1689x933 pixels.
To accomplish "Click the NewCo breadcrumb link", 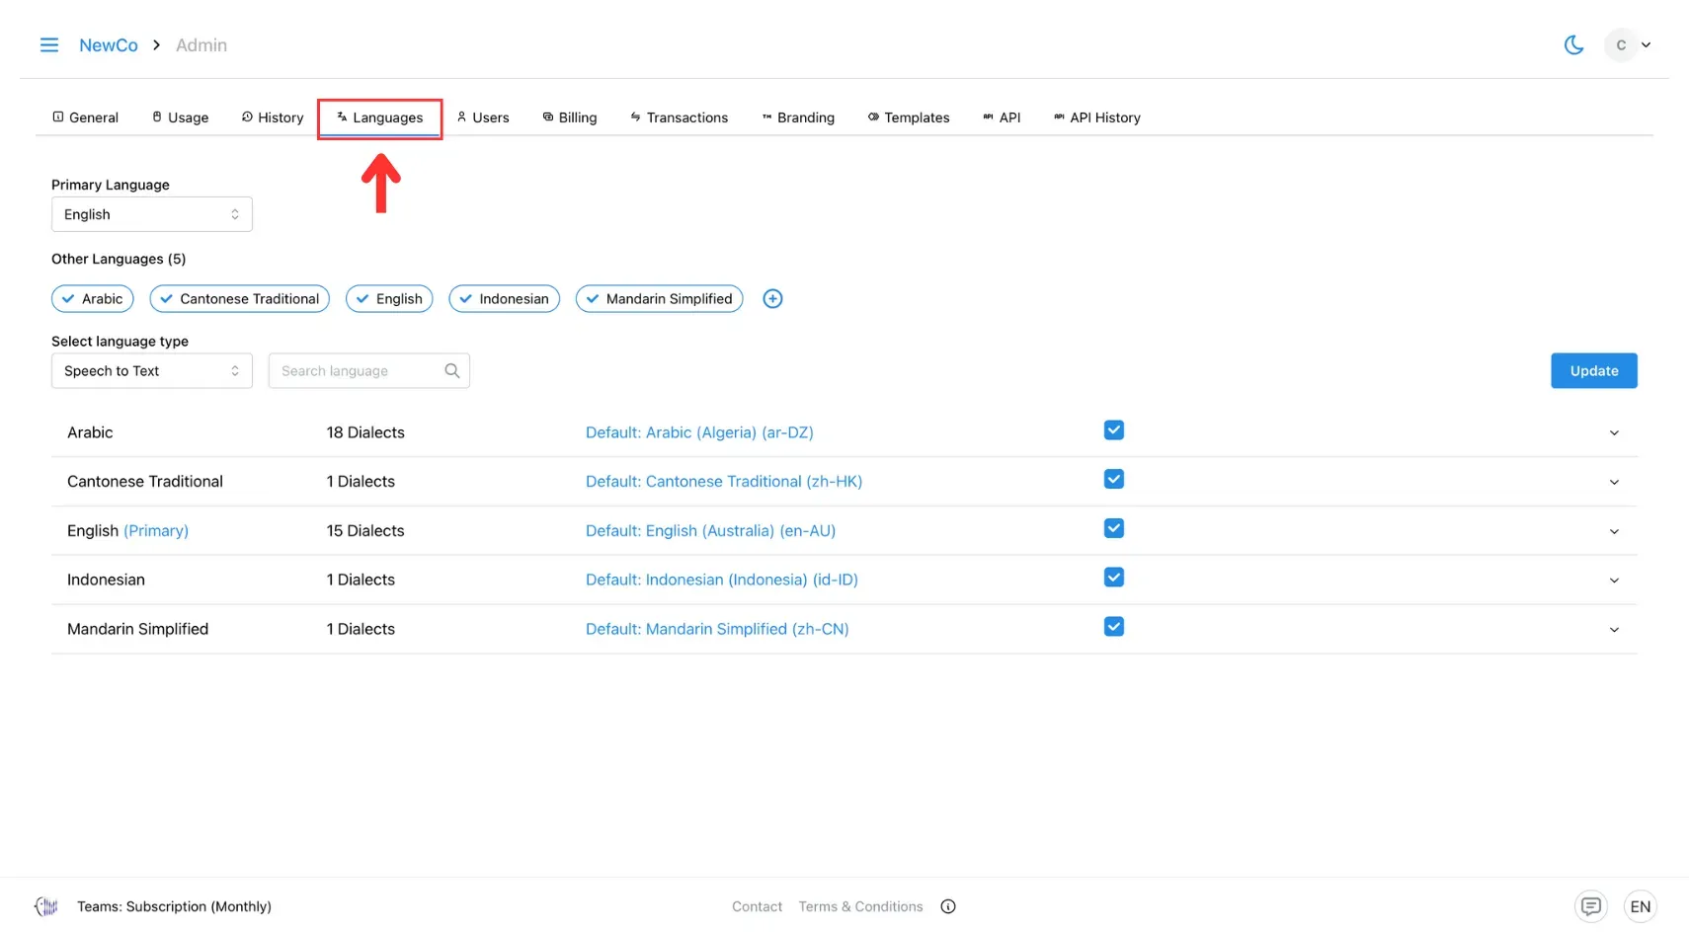I will click(109, 45).
